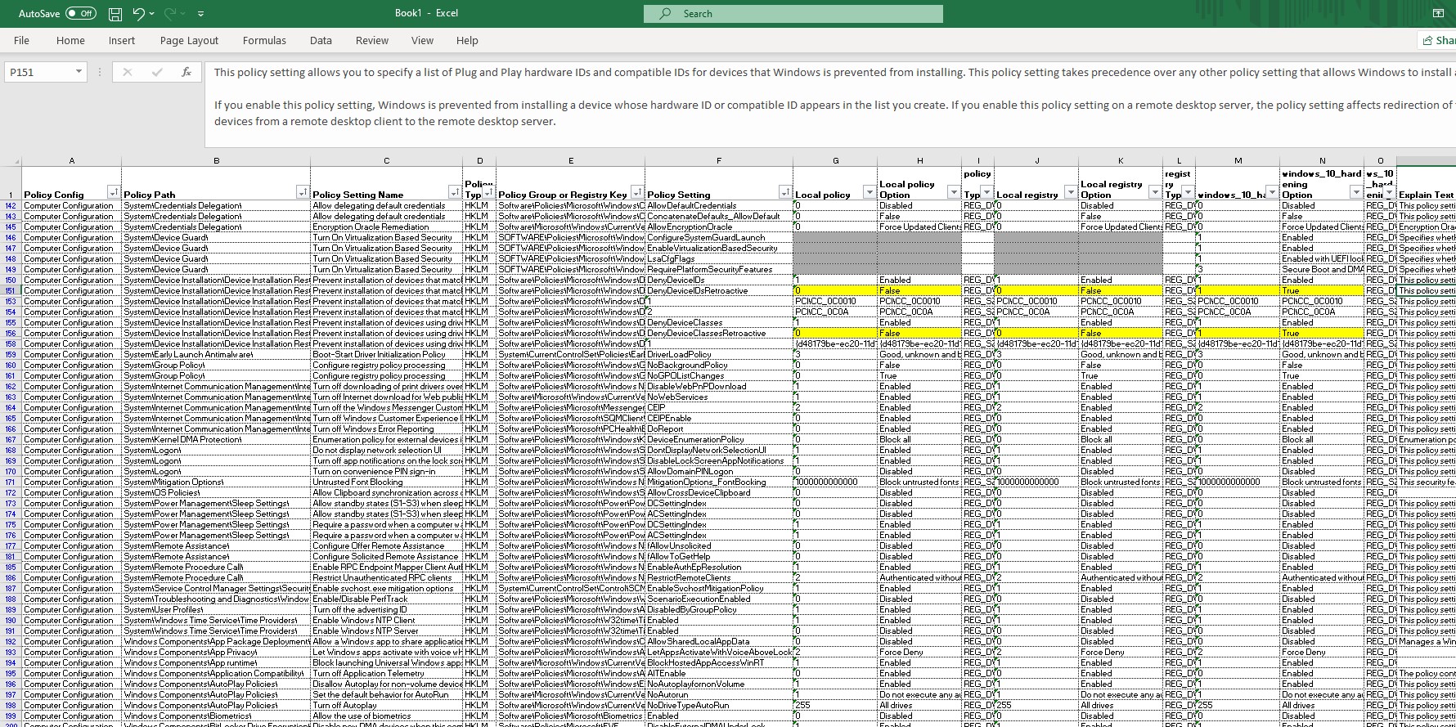
Task: Open the Local registry Option filter dropdown
Action: (1154, 192)
